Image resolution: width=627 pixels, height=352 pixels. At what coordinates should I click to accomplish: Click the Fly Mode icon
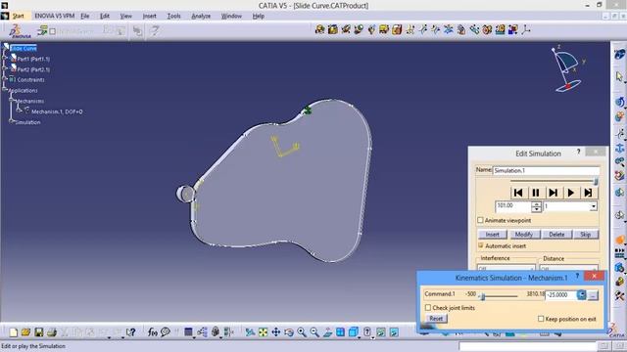tap(251, 332)
